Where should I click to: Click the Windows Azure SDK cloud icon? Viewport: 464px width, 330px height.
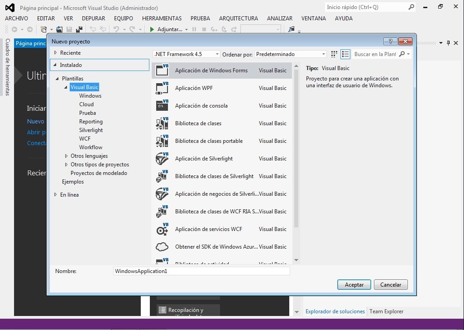point(162,247)
